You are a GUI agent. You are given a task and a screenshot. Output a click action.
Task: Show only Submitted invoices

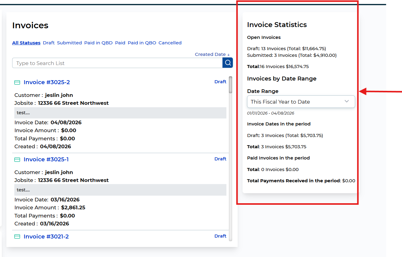(x=69, y=43)
